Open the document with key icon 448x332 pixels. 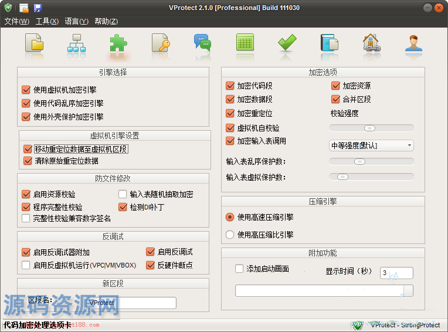coord(161,43)
